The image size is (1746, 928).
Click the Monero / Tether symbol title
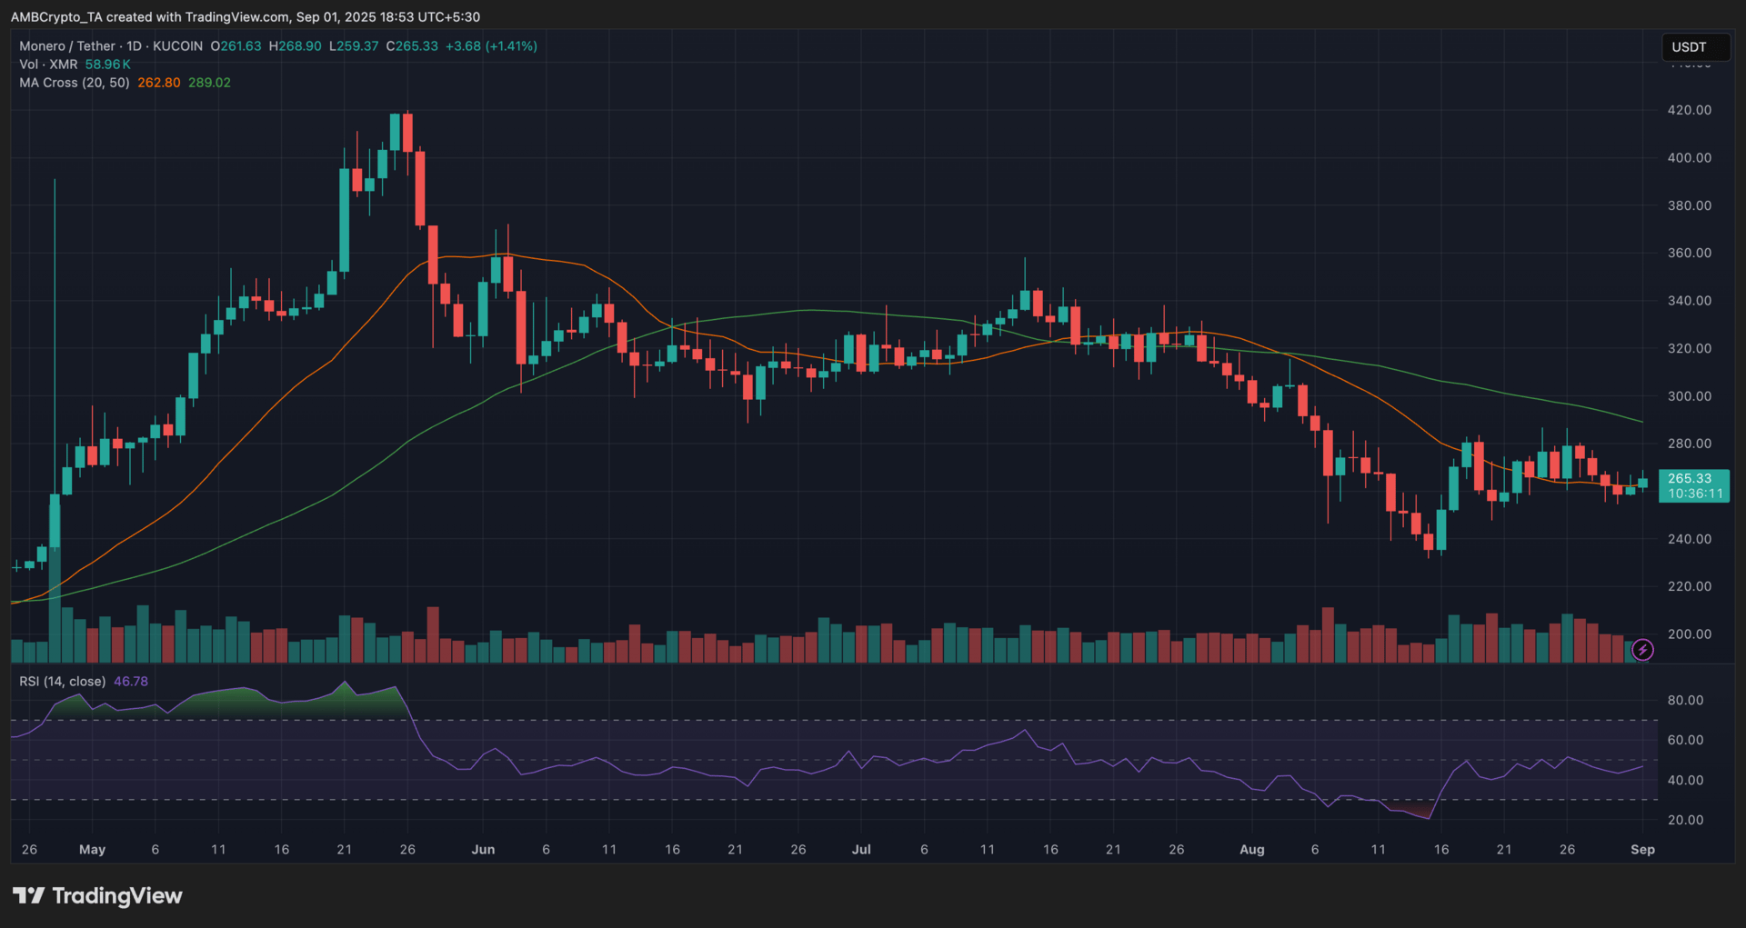point(67,46)
